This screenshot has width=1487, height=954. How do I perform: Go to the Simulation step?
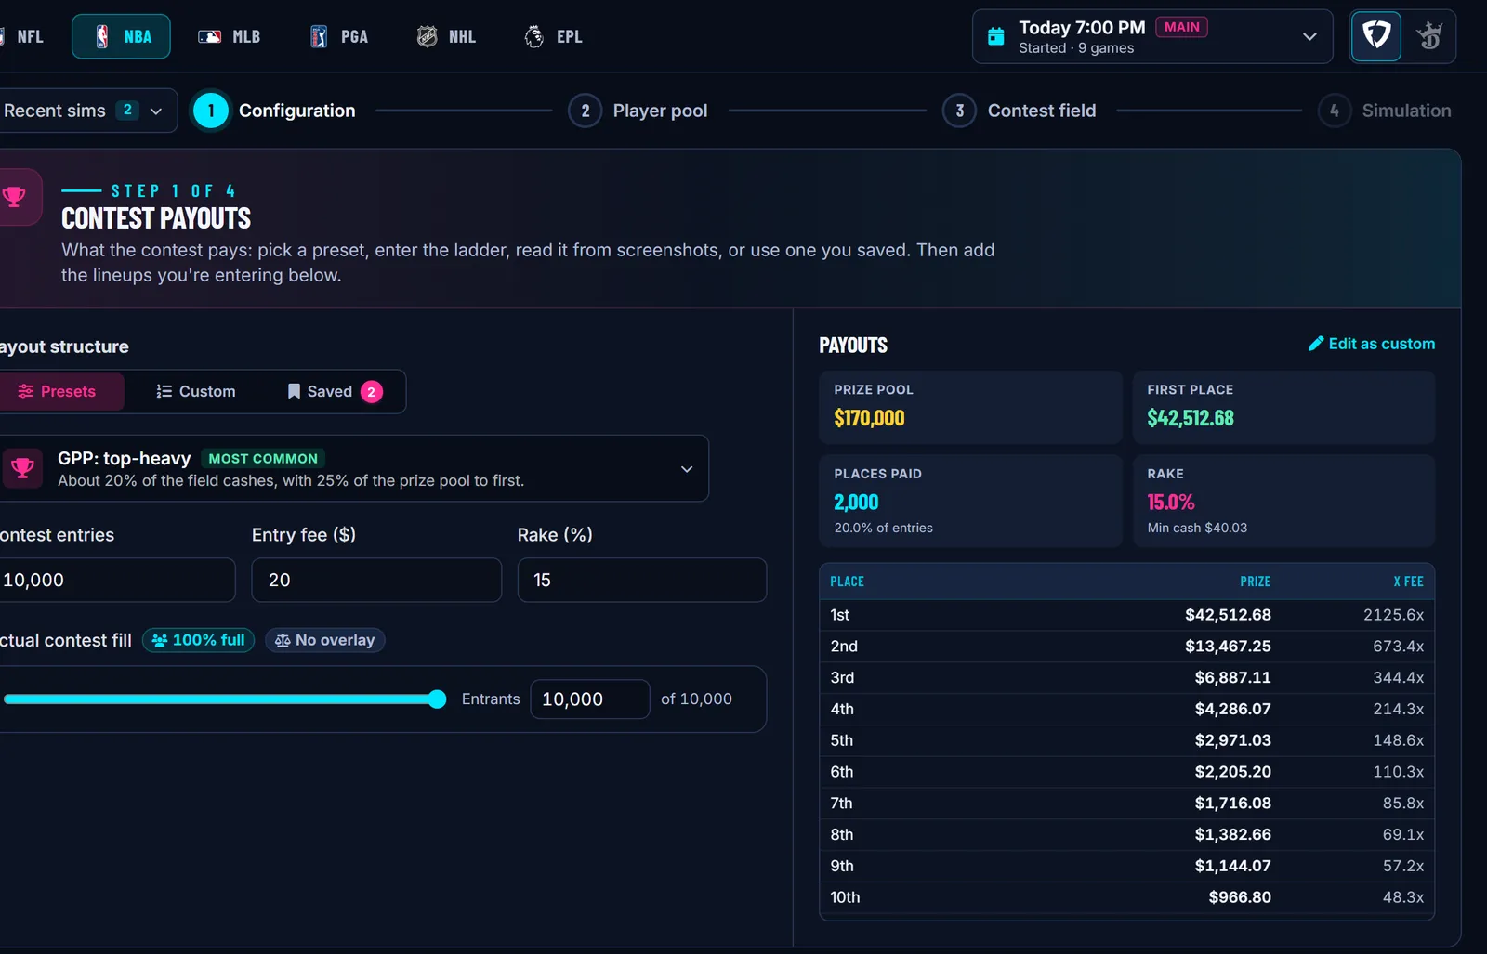coord(1385,111)
